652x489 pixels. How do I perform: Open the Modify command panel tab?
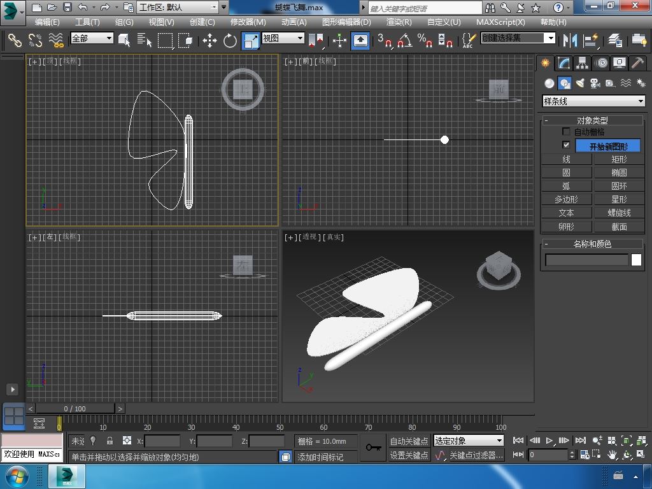coord(563,63)
